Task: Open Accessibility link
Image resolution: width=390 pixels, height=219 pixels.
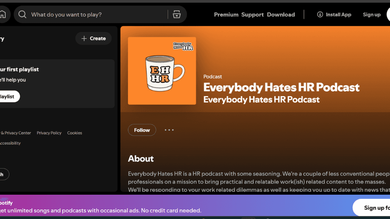Action: [x=10, y=143]
